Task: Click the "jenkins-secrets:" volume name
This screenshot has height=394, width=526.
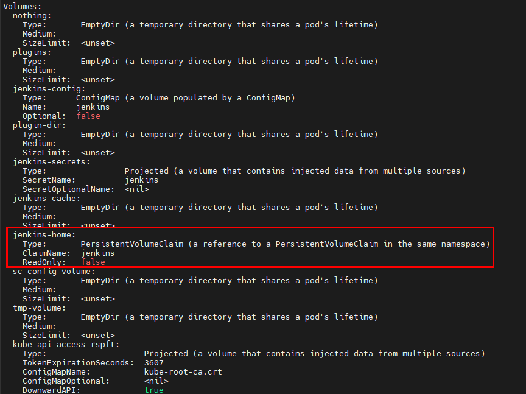Action: pyautogui.click(x=51, y=162)
